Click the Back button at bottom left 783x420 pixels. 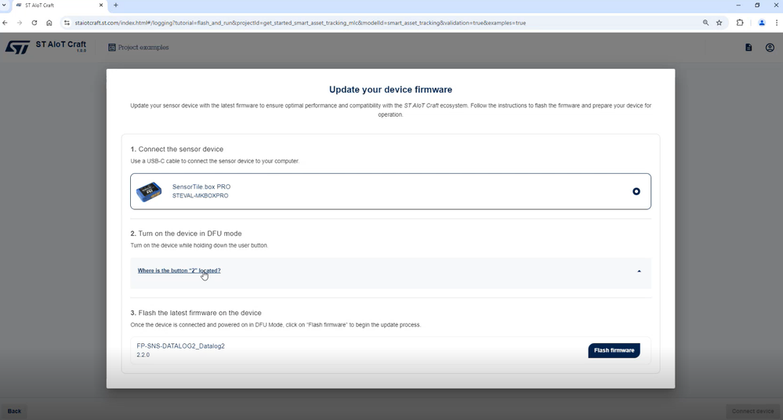tap(14, 411)
